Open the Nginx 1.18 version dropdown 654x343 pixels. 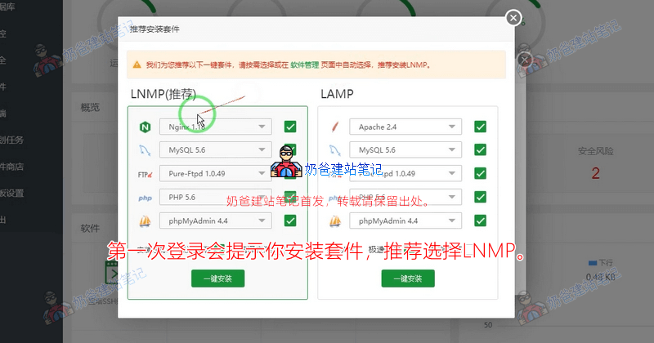point(215,127)
